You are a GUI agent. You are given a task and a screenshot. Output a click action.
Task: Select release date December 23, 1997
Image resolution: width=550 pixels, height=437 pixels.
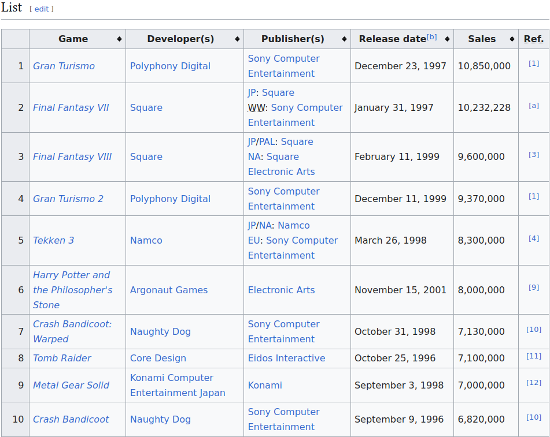click(x=400, y=66)
